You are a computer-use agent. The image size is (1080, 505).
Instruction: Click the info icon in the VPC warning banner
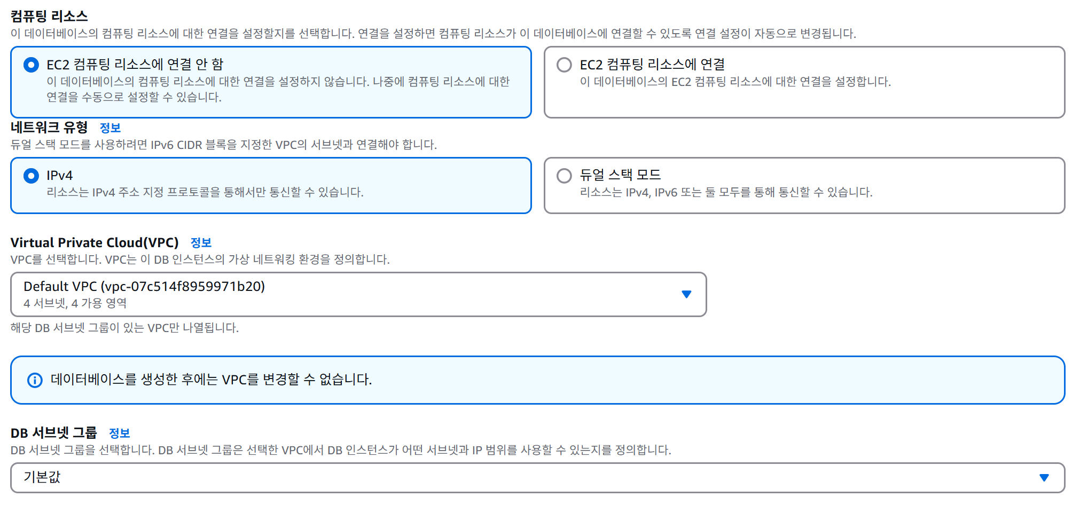(35, 380)
